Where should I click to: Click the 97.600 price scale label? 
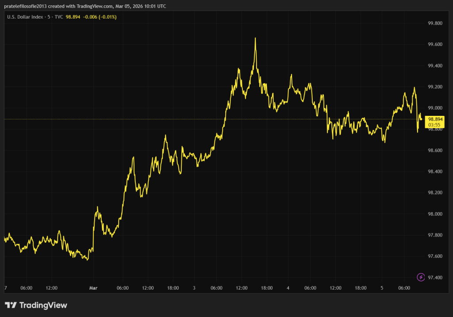tap(435, 256)
